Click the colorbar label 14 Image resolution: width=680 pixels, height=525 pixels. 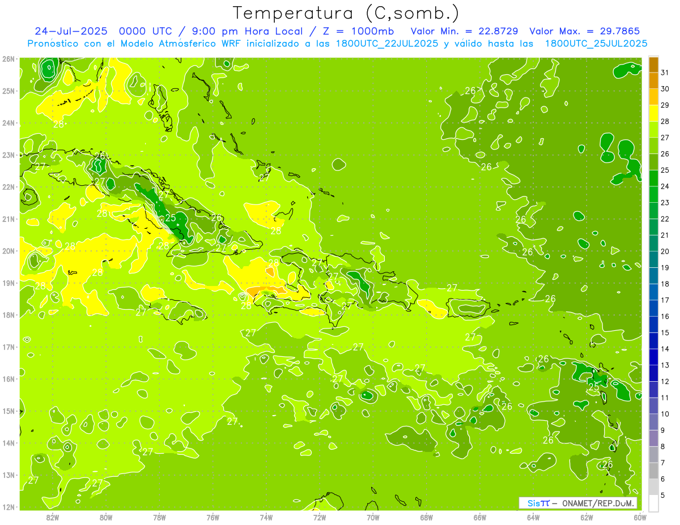pyautogui.click(x=665, y=349)
